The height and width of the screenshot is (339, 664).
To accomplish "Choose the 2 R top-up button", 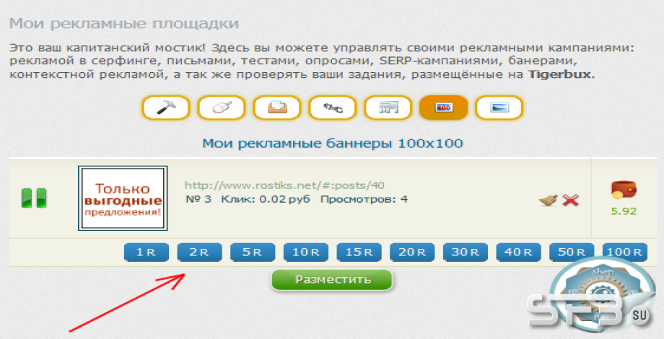I will pyautogui.click(x=199, y=252).
